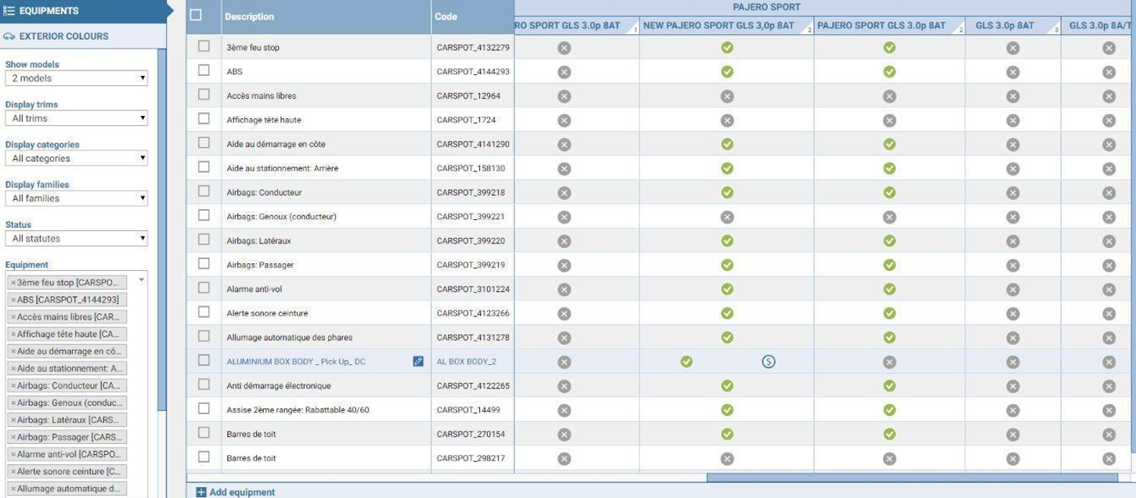
Task: Click grey X for Affichage tête haute under NEW PAJERO SPORT
Action: [727, 121]
